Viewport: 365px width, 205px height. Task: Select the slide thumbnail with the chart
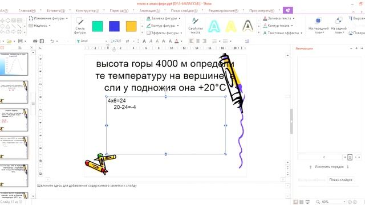coord(14,64)
